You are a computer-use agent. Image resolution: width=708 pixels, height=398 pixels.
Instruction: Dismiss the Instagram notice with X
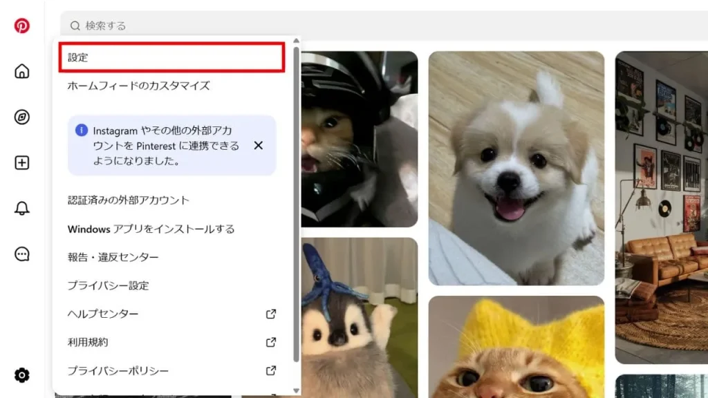(x=259, y=145)
